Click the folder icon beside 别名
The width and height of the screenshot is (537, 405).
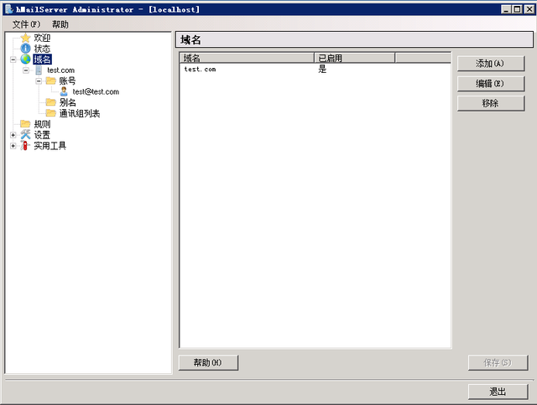(51, 102)
